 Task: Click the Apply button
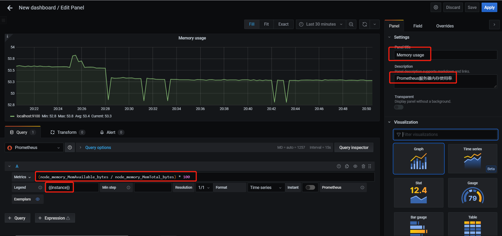(489, 7)
